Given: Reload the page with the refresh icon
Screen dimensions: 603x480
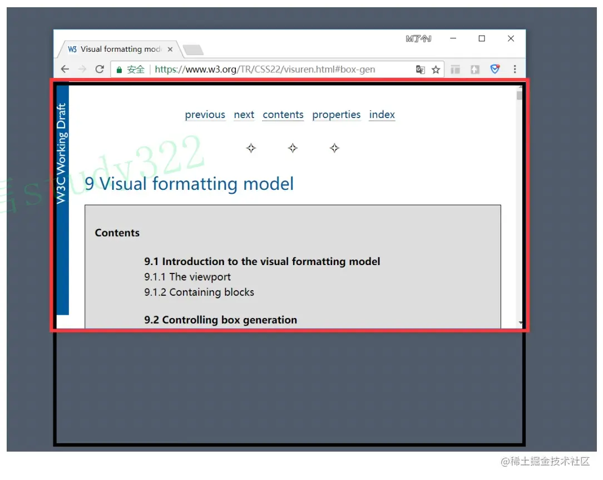Looking at the screenshot, I should click(100, 69).
